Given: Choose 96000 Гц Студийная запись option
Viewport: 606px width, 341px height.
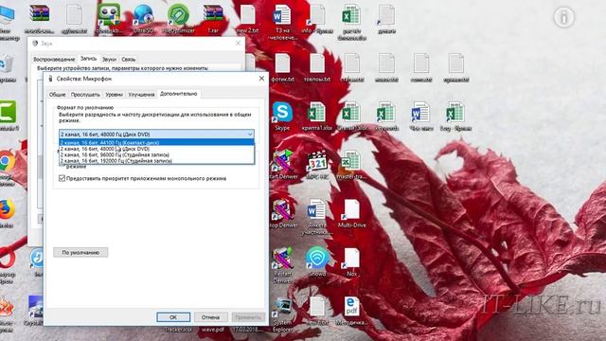Looking at the screenshot, I should 156,154.
